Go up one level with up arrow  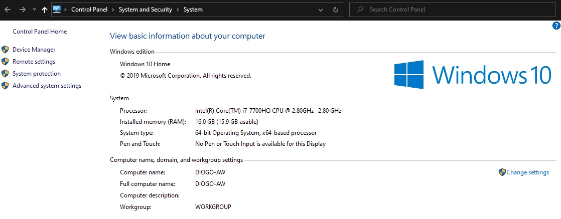tap(44, 10)
